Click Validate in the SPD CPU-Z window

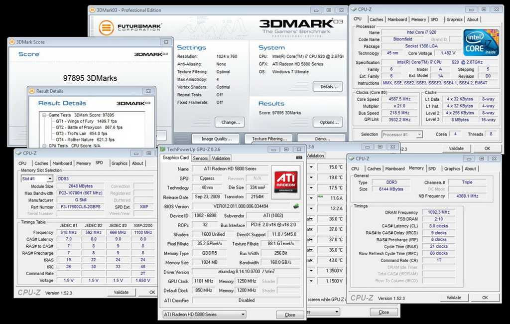[121, 293]
